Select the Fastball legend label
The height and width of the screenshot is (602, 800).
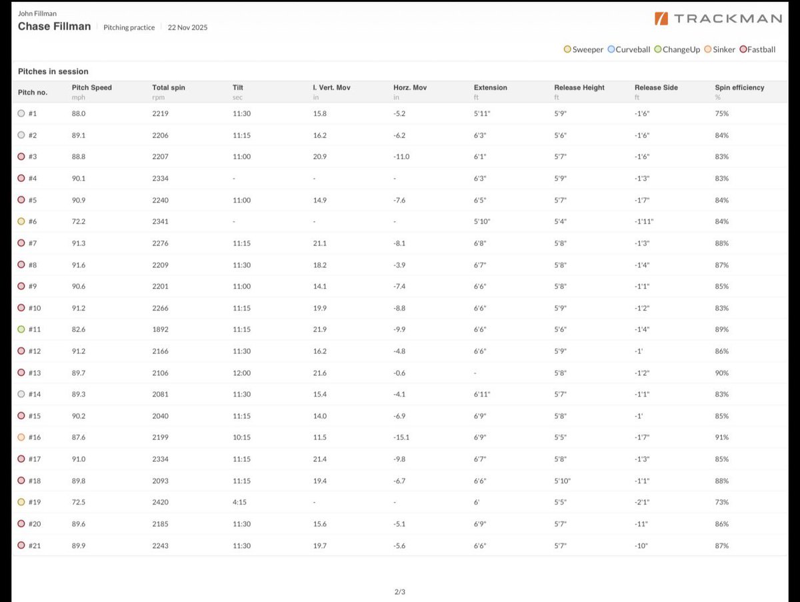761,49
